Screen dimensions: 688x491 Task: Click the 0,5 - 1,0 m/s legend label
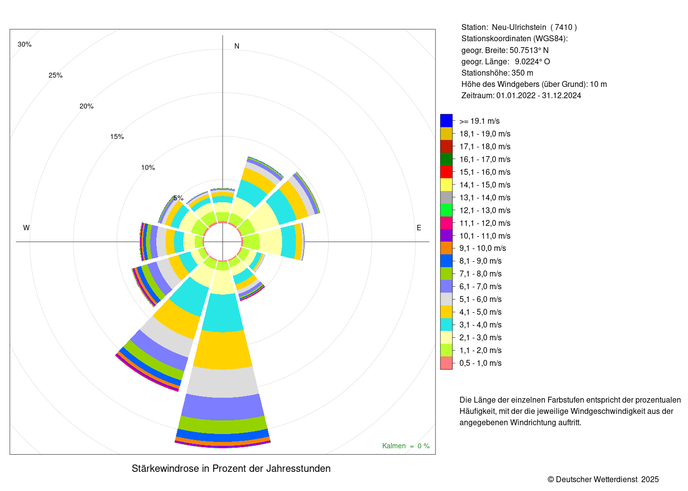pos(481,363)
